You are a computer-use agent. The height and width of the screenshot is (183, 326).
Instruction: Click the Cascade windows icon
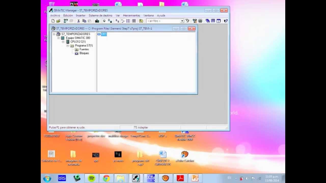(208, 21)
